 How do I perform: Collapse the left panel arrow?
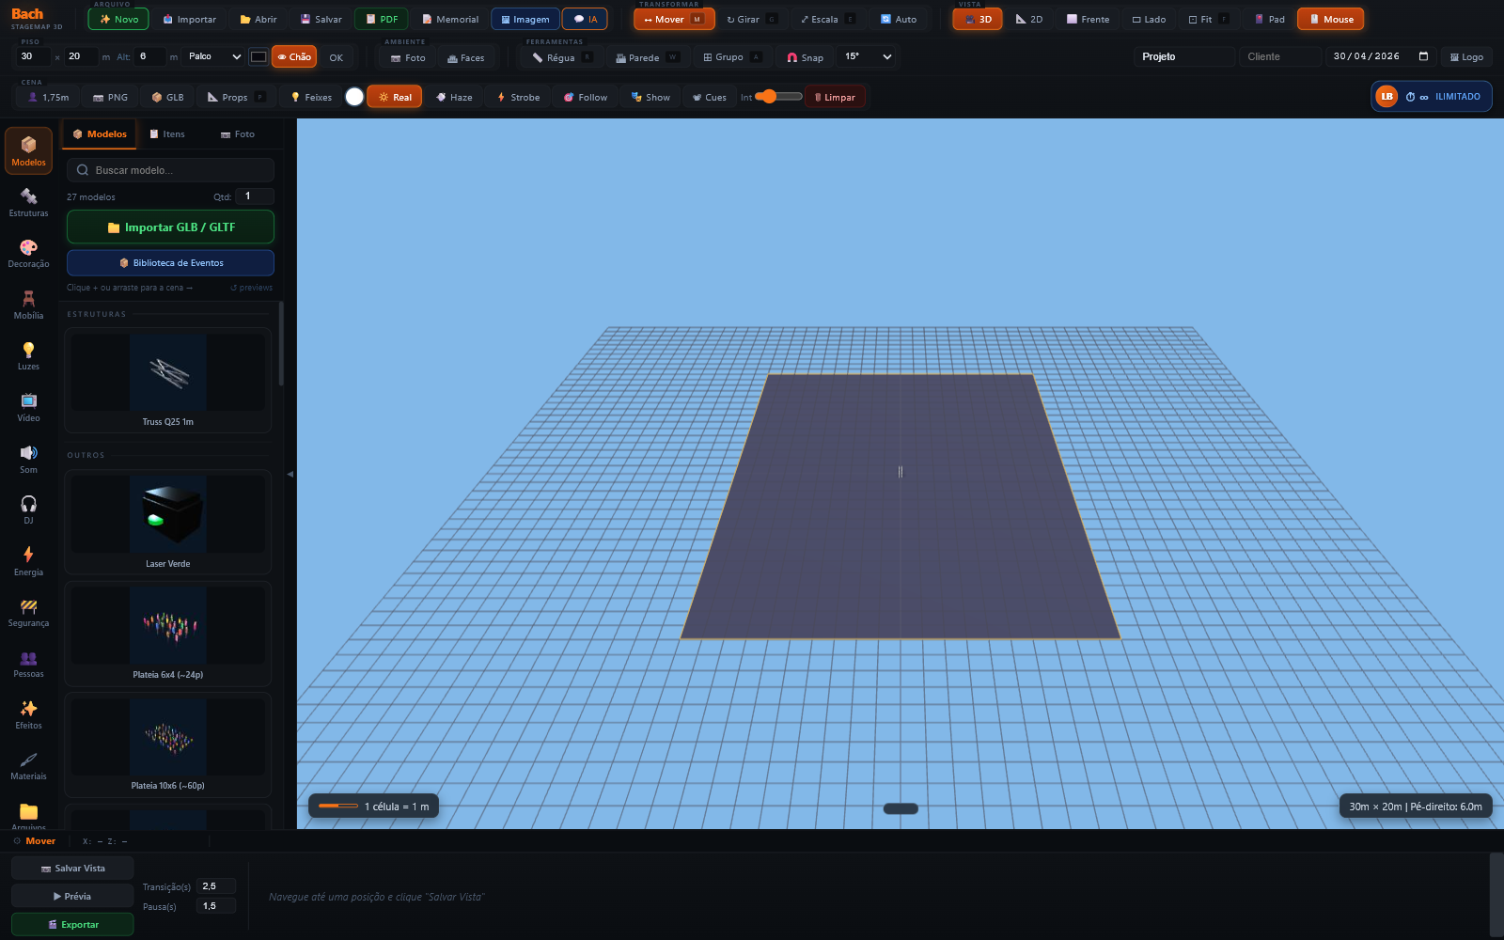pyautogui.click(x=290, y=474)
